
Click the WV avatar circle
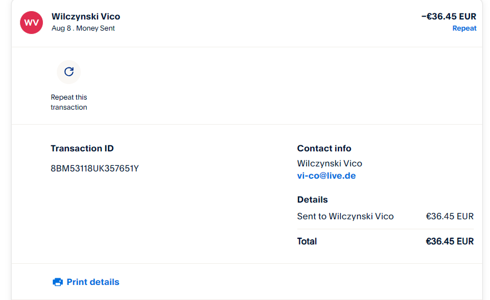click(31, 22)
